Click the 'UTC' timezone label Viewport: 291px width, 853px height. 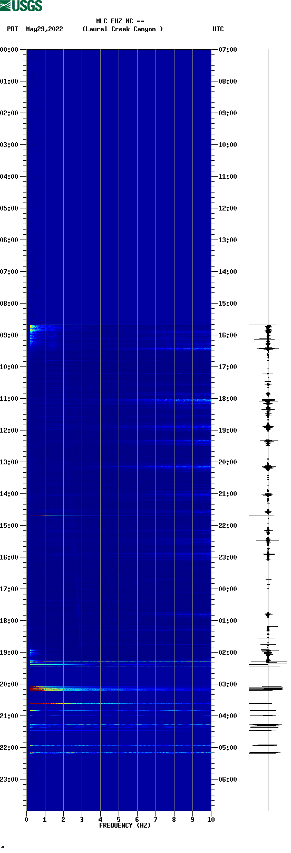(218, 29)
